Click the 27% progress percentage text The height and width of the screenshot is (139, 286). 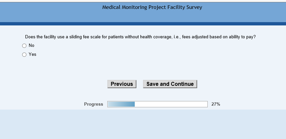(x=216, y=104)
